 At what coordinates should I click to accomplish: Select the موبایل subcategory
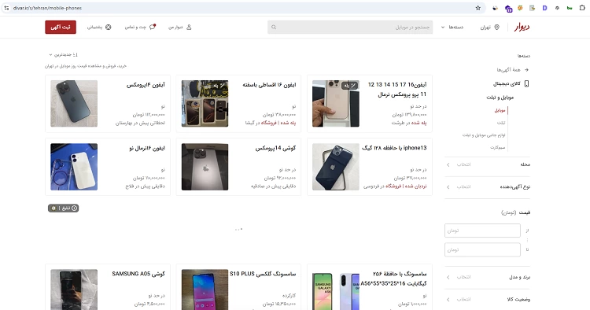[500, 110]
